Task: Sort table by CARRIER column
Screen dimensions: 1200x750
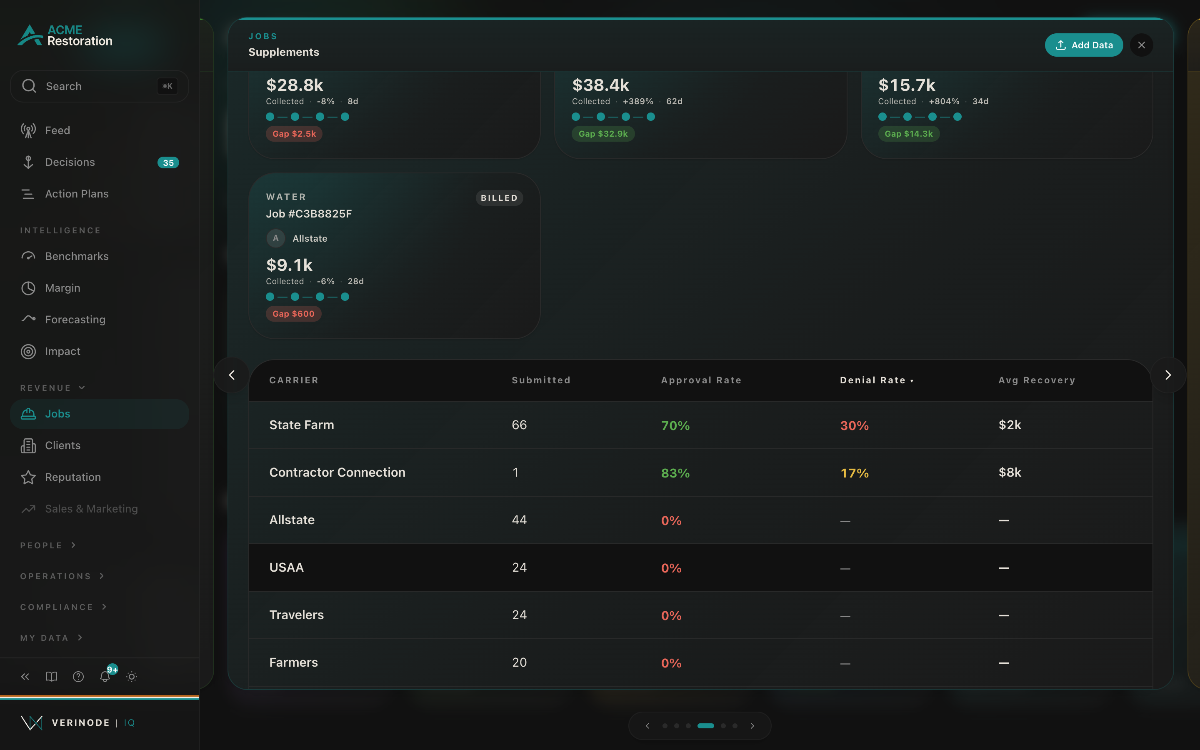Action: [x=294, y=380]
